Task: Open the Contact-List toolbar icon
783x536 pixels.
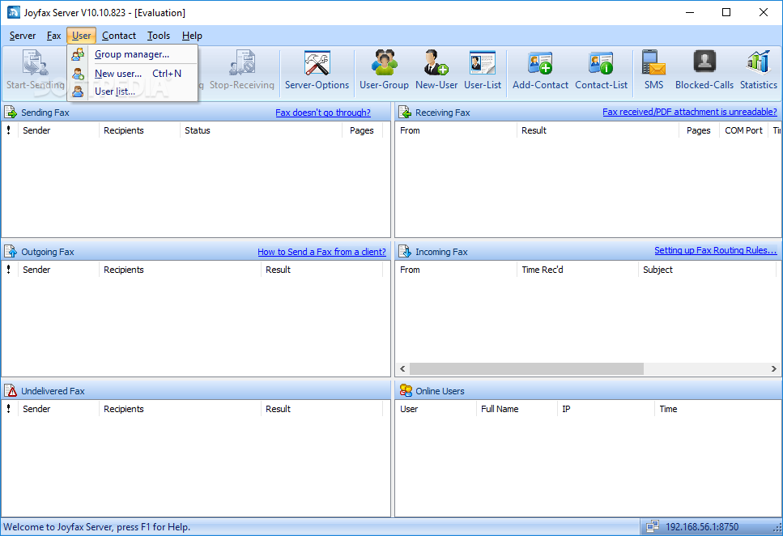Action: (601, 63)
